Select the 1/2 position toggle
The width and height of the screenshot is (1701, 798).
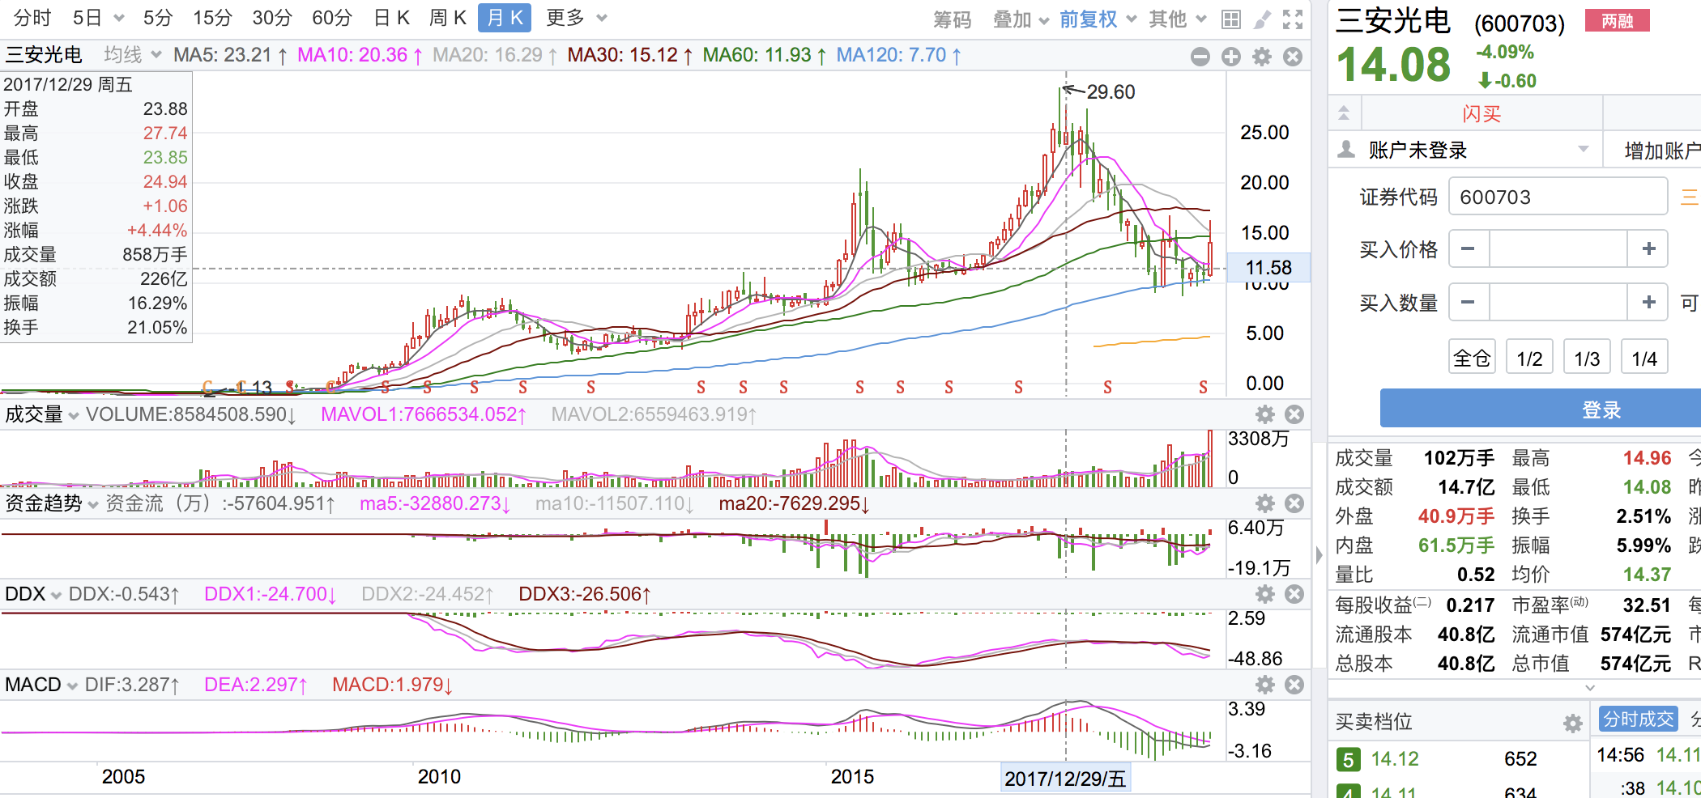pos(1529,358)
